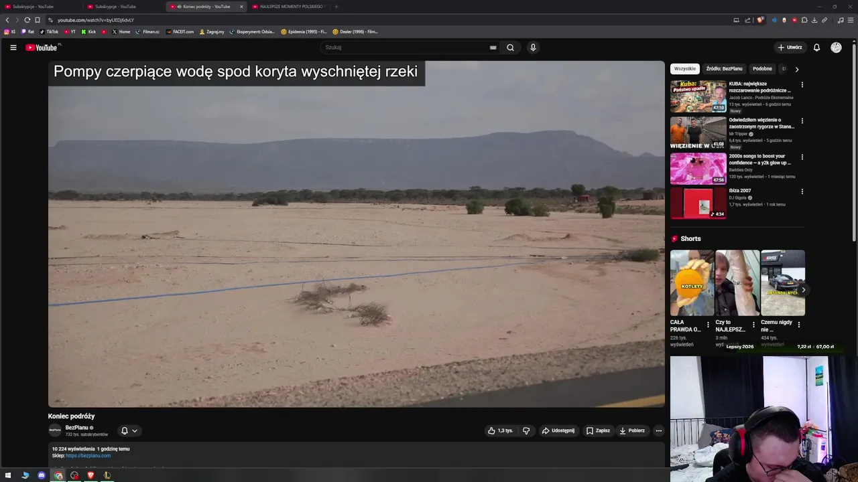This screenshot has width=858, height=482.
Task: Open the BezPlanu channel avatar
Action: click(x=55, y=430)
